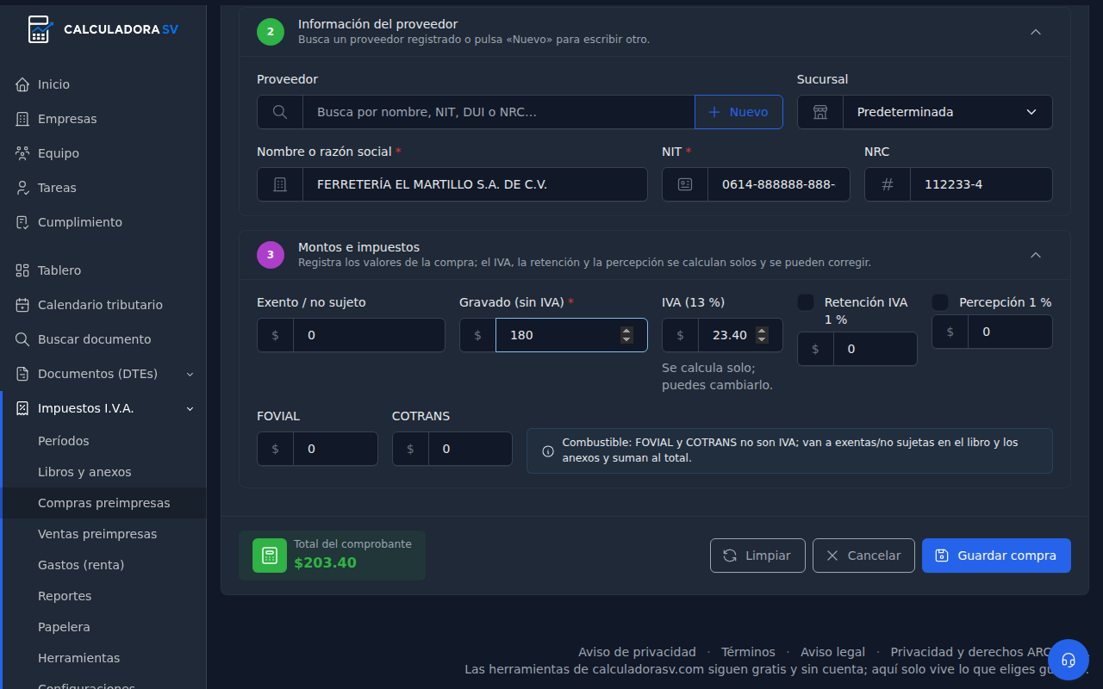Screen dimensions: 1103x689
Task: Click the Equipo people icon
Action: (22, 153)
